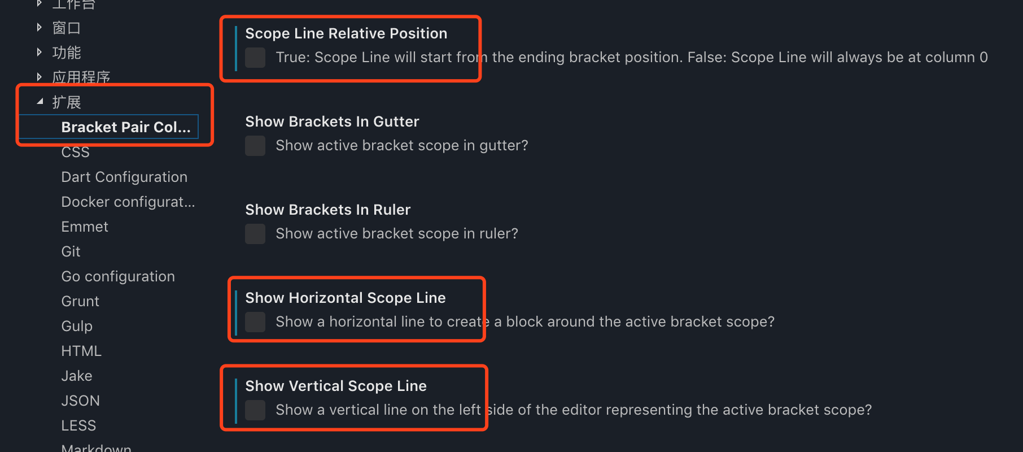Screen dimensions: 1023x452
Task: Expand the 应用程序 settings group
Action: coord(40,77)
